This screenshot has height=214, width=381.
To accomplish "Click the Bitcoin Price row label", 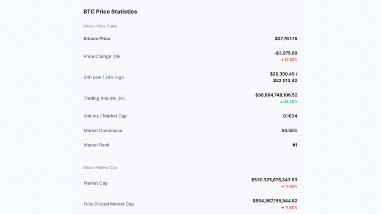I will pos(97,39).
